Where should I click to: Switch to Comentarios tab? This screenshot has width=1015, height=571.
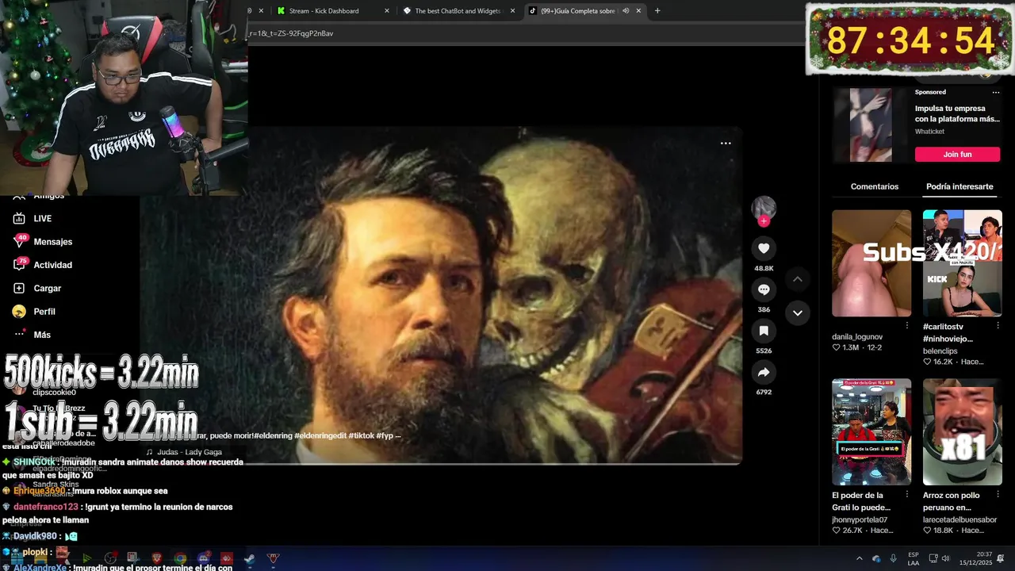point(875,186)
